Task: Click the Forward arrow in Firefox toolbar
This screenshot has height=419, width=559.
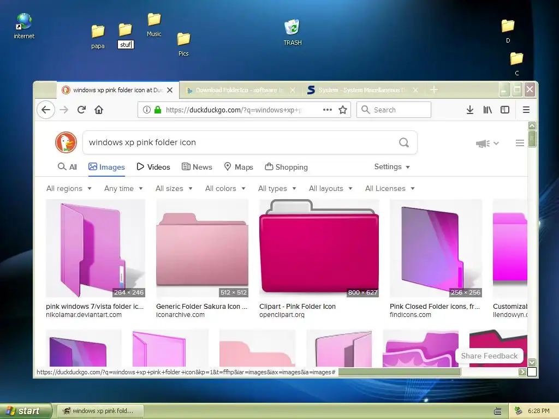Action: [64, 110]
